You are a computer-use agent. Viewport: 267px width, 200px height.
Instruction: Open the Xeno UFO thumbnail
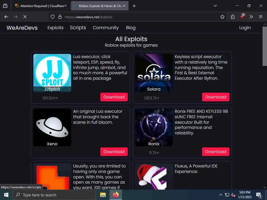(52, 128)
